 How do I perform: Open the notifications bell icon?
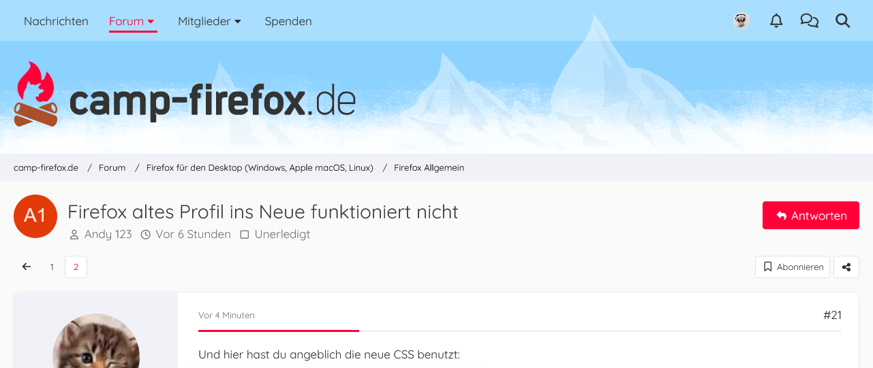click(776, 21)
